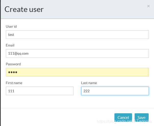
Task: Save the new user
Action: click(x=141, y=118)
